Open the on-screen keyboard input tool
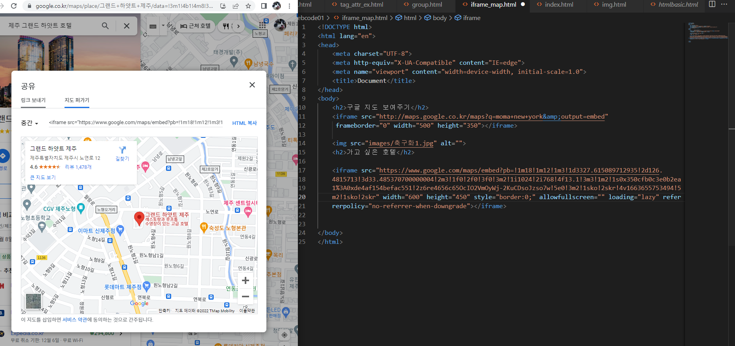The height and width of the screenshot is (346, 735). point(153,26)
